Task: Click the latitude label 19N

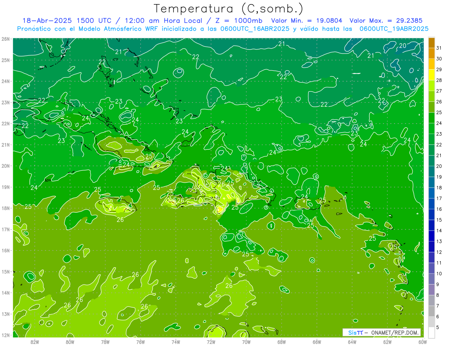Action: tap(6, 187)
